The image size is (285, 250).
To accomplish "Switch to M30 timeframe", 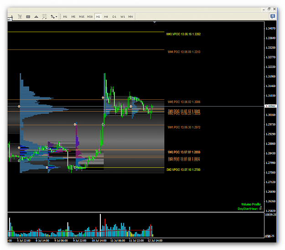I will click(x=90, y=17).
